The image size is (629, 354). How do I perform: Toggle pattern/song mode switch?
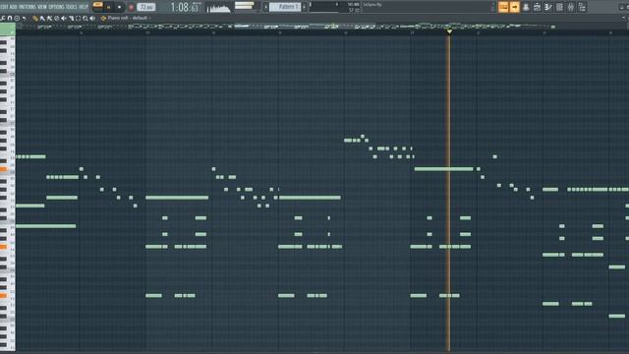click(x=97, y=6)
